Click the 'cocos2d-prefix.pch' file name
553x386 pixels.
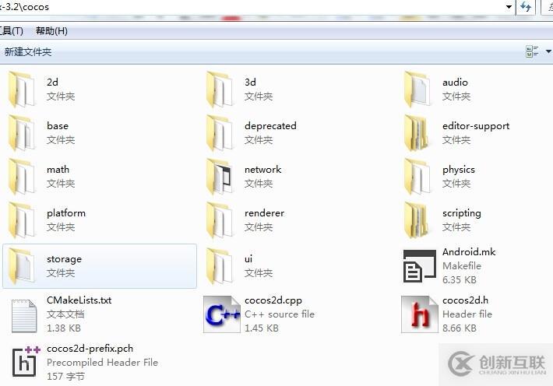pos(90,349)
